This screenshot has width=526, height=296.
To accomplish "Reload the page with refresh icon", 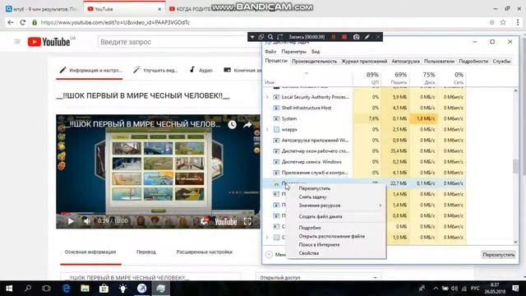I will [22, 22].
